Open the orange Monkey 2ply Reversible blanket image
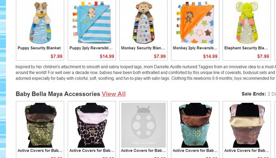Viewport: 276px width, 158px height. click(x=195, y=23)
